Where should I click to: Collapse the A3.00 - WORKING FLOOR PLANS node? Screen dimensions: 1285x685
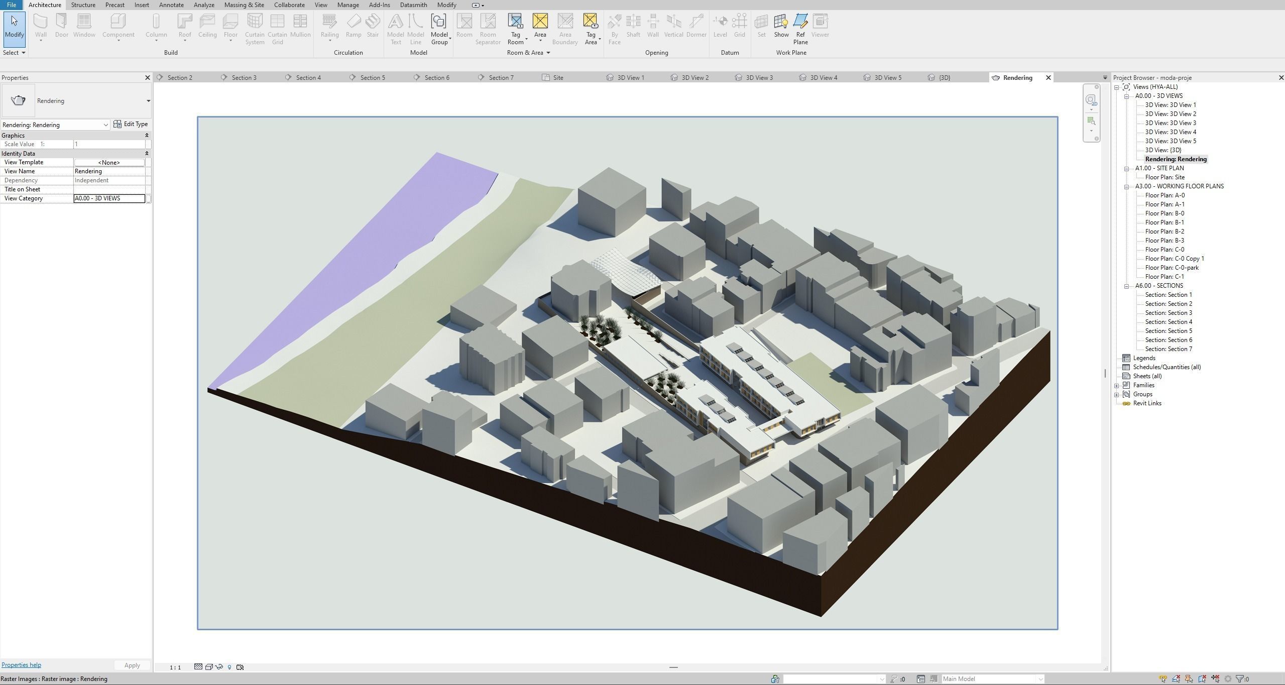(1126, 186)
